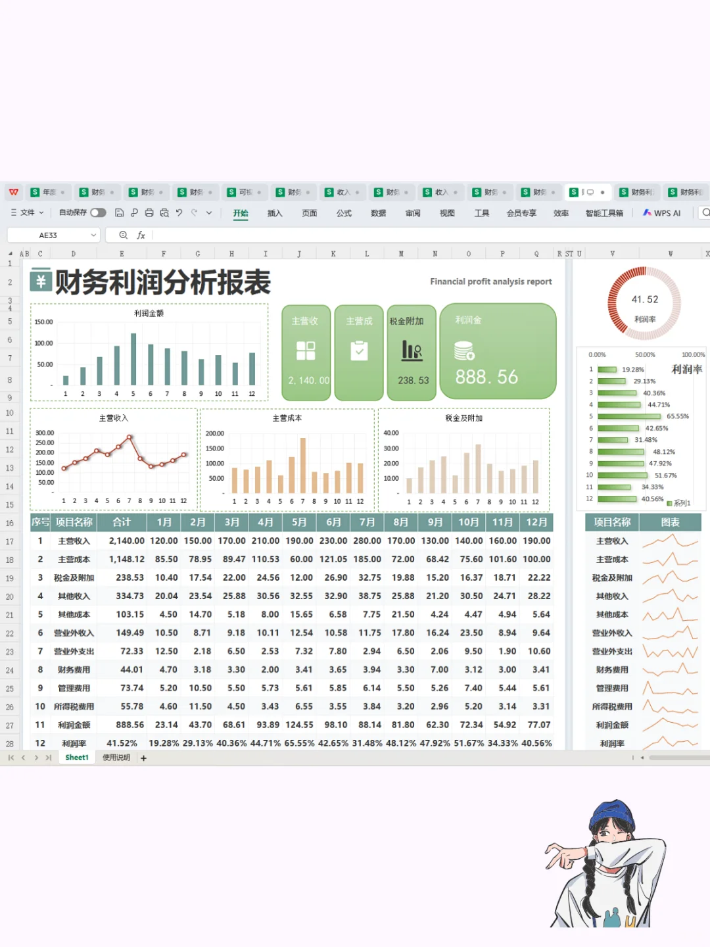Viewport: 710px width, 947px height.
Task: Click the search icon at the ribbon's right end
Action: pyautogui.click(x=705, y=212)
